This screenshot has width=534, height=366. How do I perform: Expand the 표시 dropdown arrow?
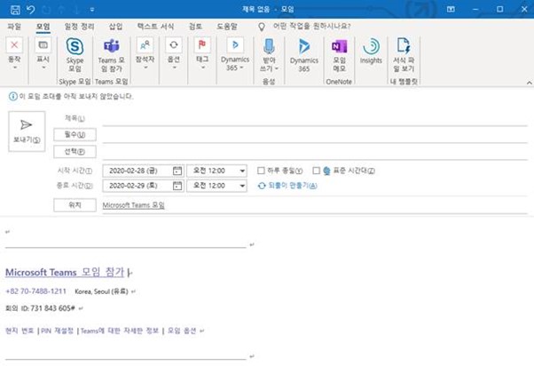(x=43, y=68)
